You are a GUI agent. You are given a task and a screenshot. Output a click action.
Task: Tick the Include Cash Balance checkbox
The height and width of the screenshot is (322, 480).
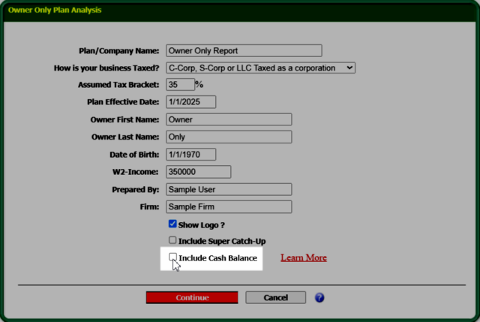(172, 257)
